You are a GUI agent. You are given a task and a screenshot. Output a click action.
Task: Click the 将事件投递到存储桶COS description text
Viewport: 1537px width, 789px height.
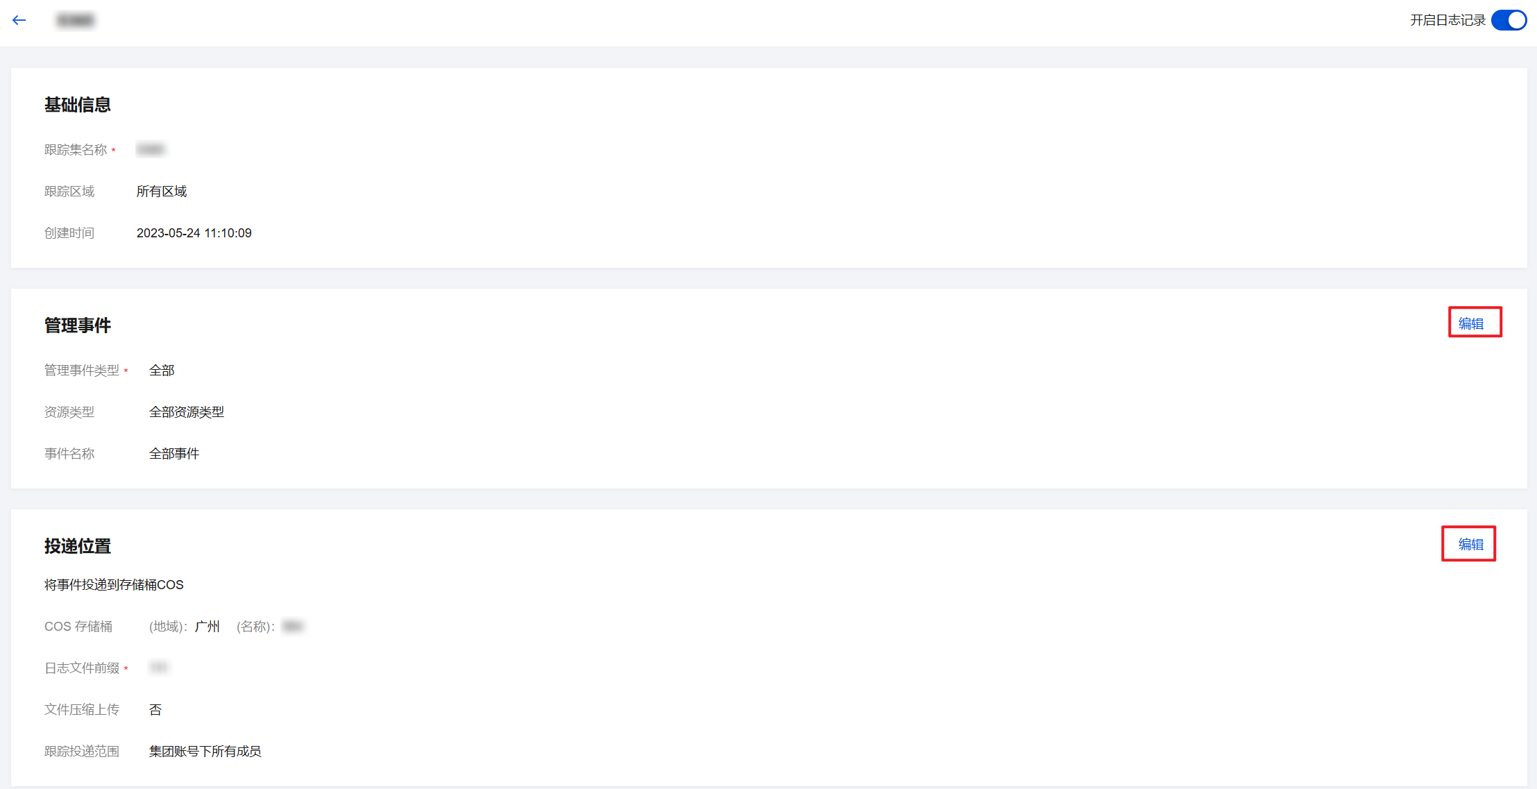pyautogui.click(x=114, y=585)
